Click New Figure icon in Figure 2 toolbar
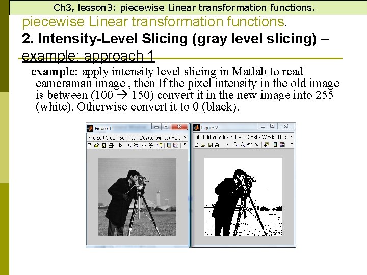Viewport: 367px width, 275px height. tap(196, 145)
